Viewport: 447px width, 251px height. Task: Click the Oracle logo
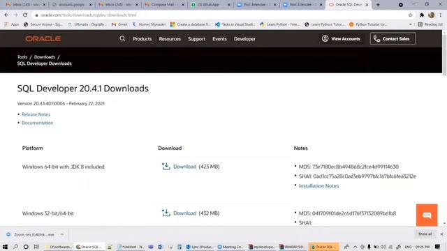coord(43,39)
